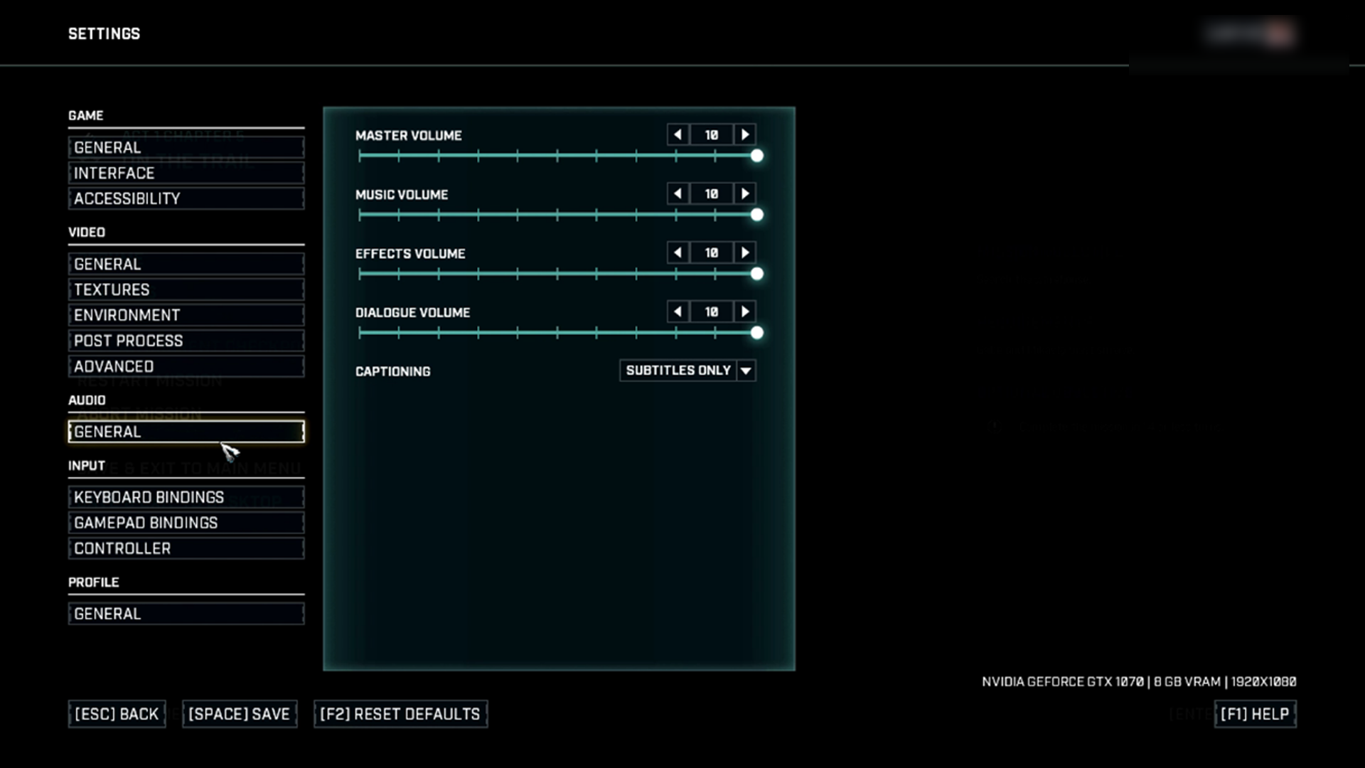This screenshot has height=768, width=1365.
Task: Click the left arrow on Dialogue Volume
Action: click(678, 312)
